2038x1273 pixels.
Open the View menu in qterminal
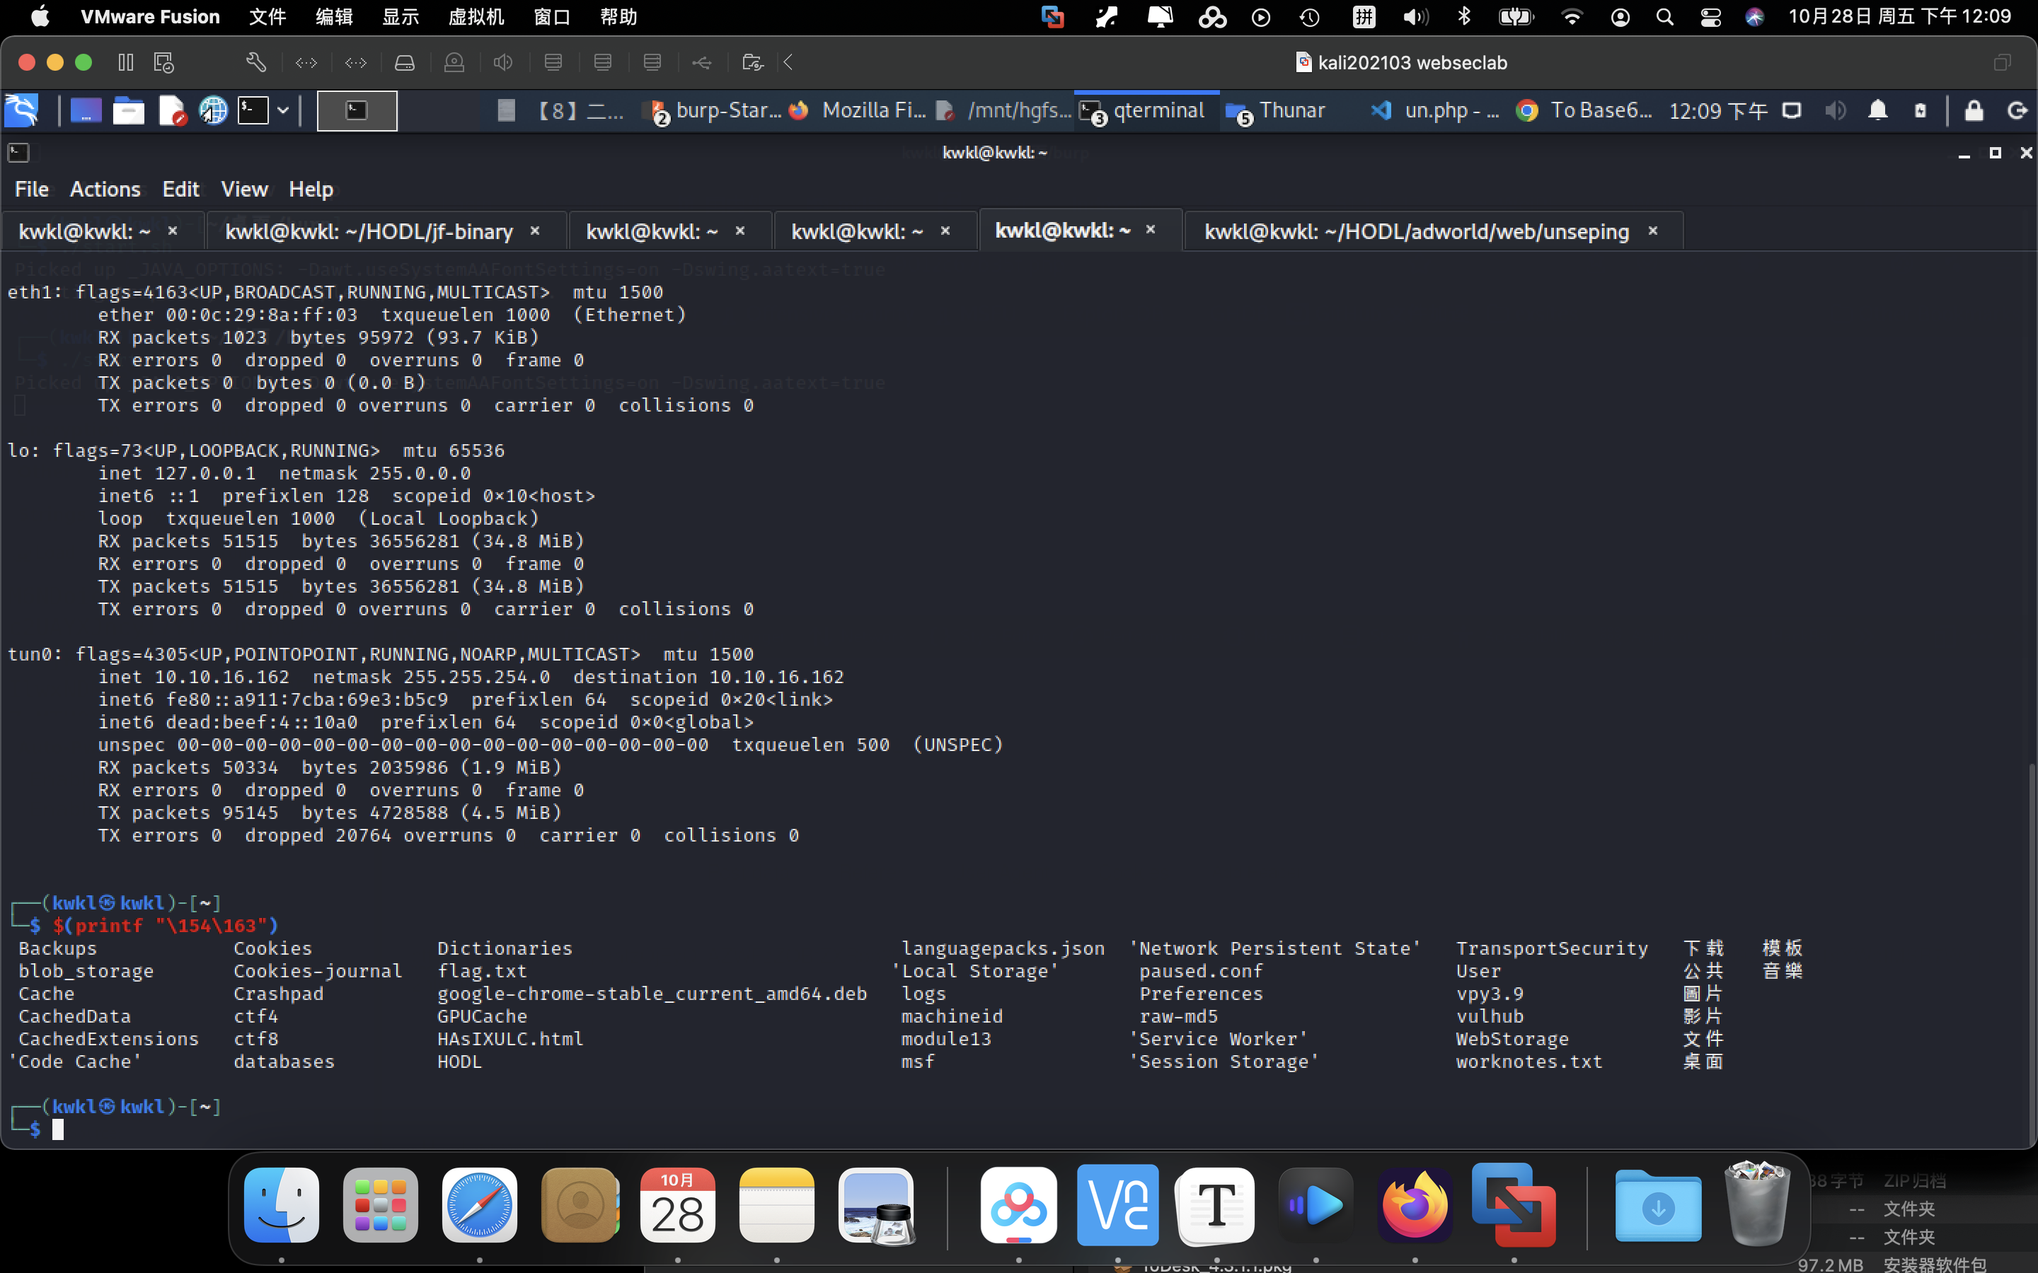coord(244,189)
